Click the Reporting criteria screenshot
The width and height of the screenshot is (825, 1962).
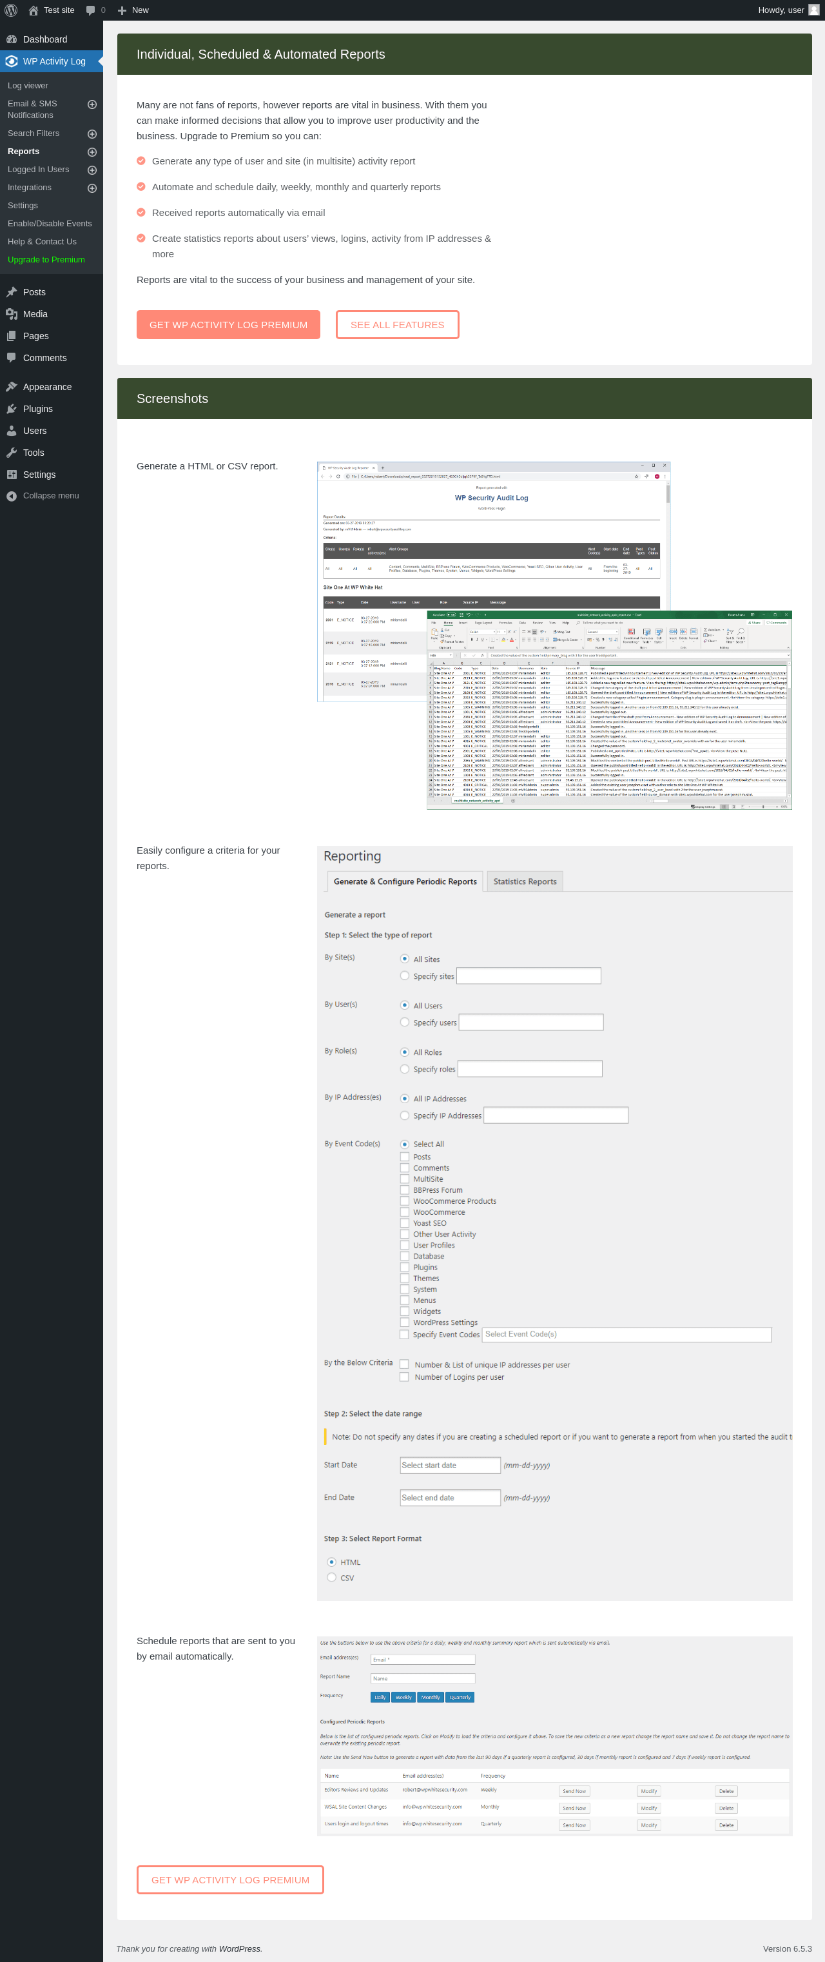[554, 1223]
